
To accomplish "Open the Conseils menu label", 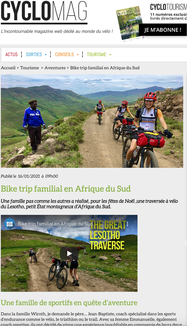I will (64, 54).
